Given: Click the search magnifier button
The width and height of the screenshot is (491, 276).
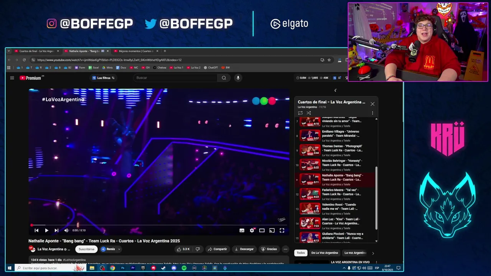Looking at the screenshot, I should (224, 78).
